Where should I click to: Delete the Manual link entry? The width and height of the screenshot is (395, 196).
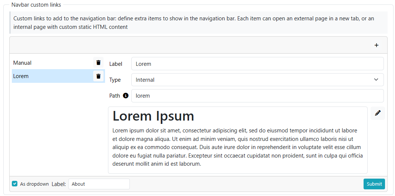[98, 63]
